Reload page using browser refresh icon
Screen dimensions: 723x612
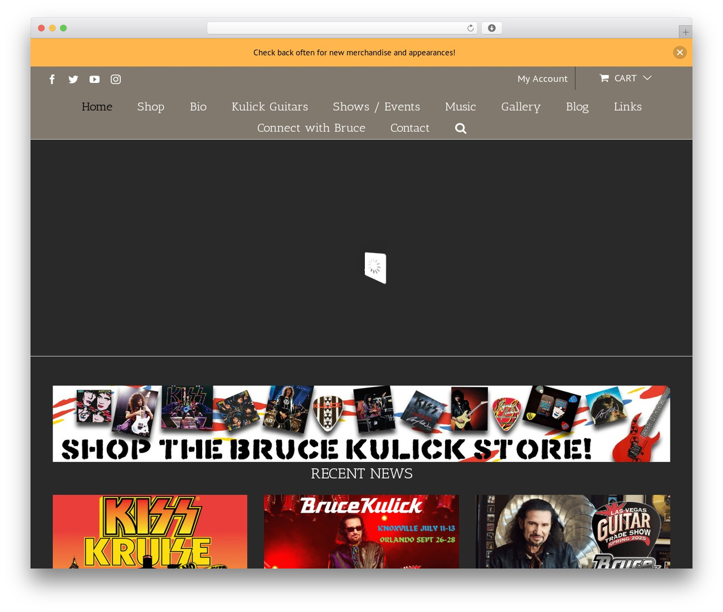[470, 28]
